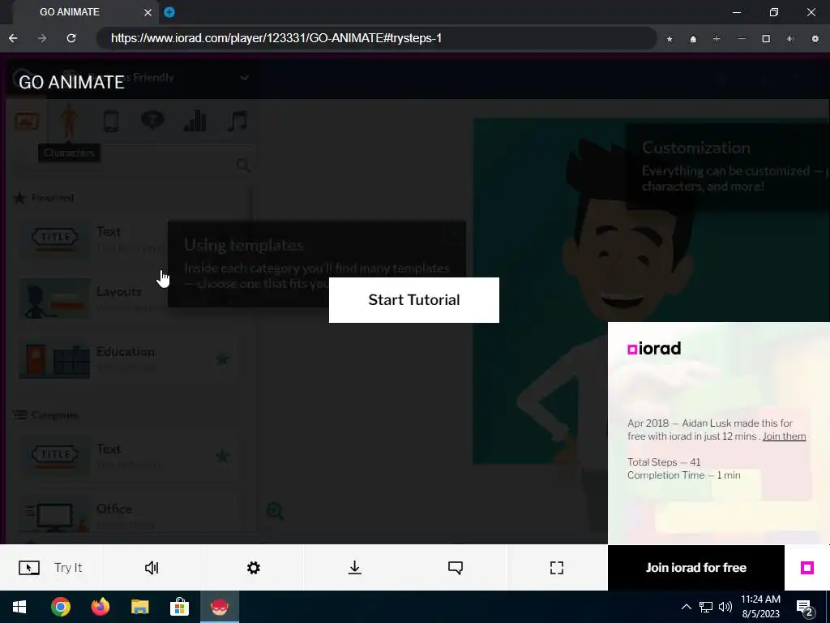Screen dimensions: 830x623
Task: Open the notification center icon
Action: [x=805, y=607]
